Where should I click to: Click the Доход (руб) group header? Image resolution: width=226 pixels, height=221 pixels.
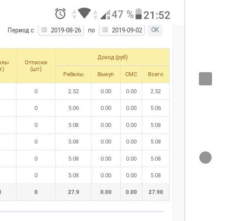pyautogui.click(x=112, y=57)
